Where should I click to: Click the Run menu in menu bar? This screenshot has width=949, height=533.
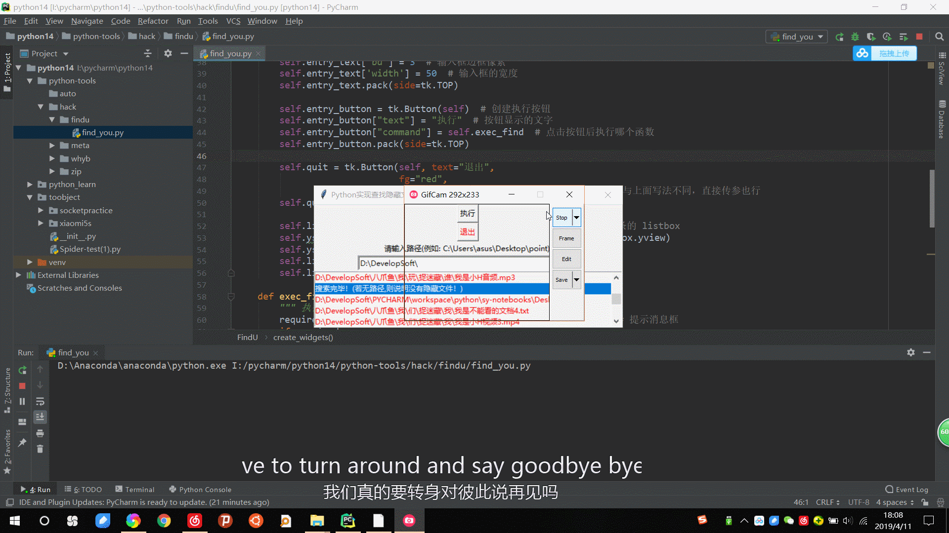point(183,21)
